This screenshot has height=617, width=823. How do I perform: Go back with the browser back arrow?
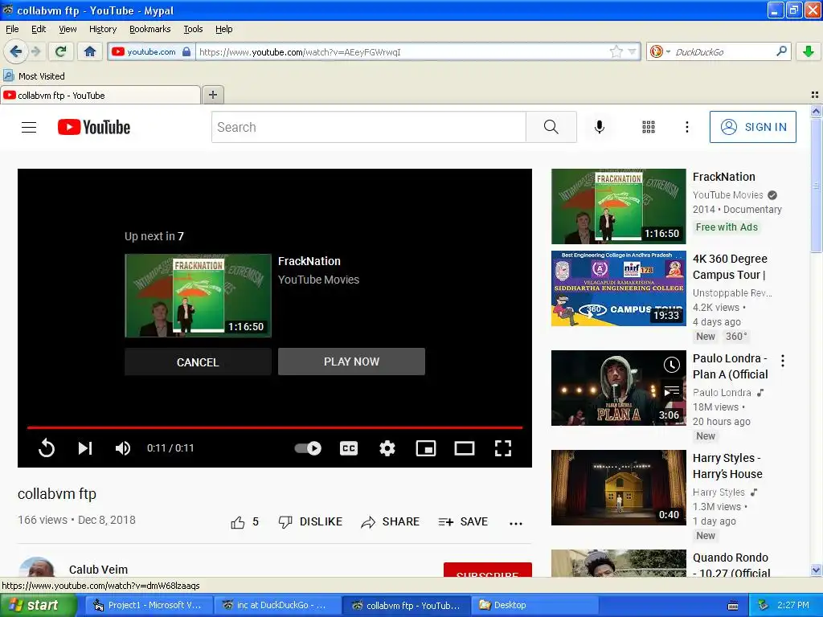pyautogui.click(x=15, y=51)
